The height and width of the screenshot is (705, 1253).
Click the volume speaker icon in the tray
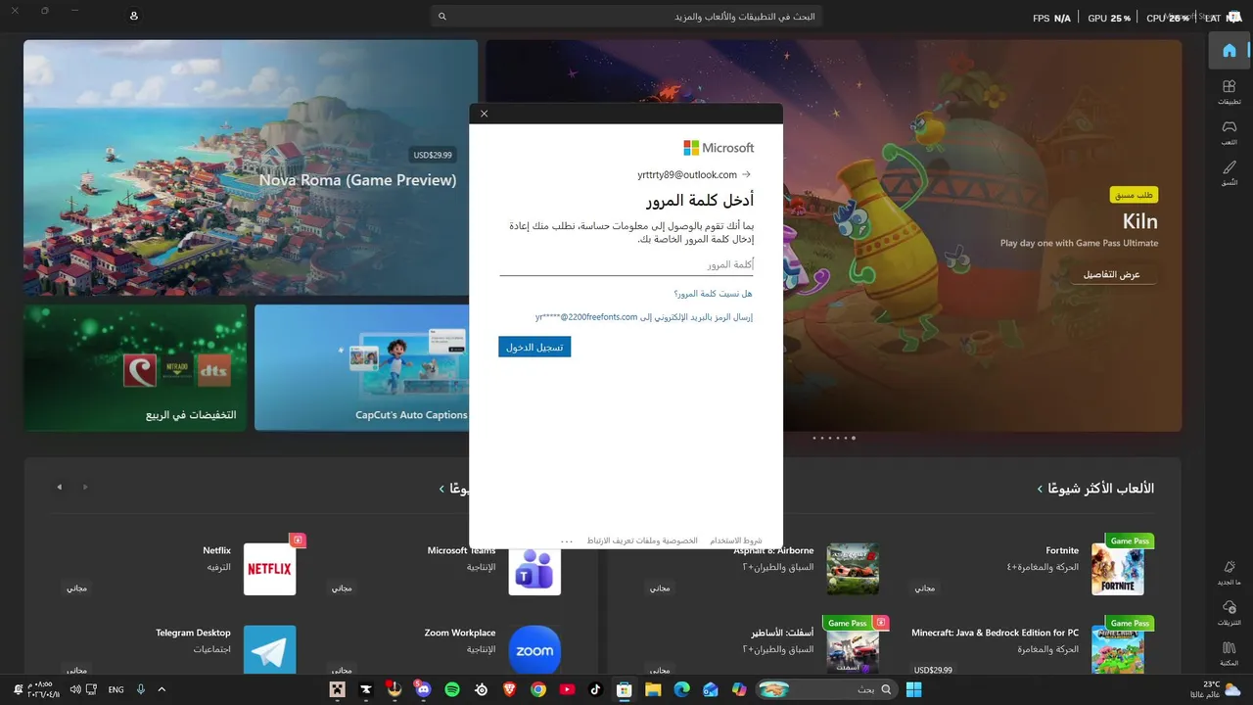74,689
